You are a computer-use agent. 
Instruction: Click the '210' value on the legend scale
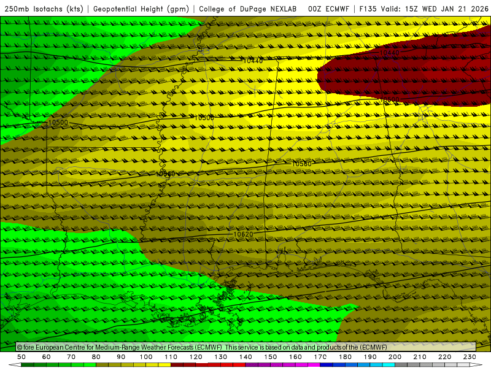click(420, 357)
